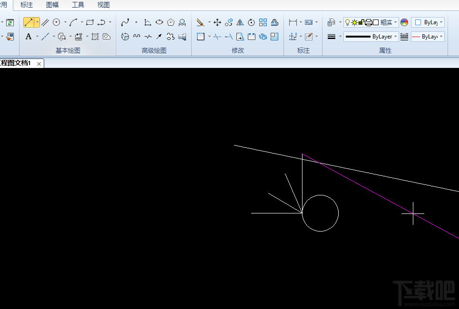Image resolution: width=459 pixels, height=309 pixels.
Task: Select the Polygon tool
Action: (171, 22)
